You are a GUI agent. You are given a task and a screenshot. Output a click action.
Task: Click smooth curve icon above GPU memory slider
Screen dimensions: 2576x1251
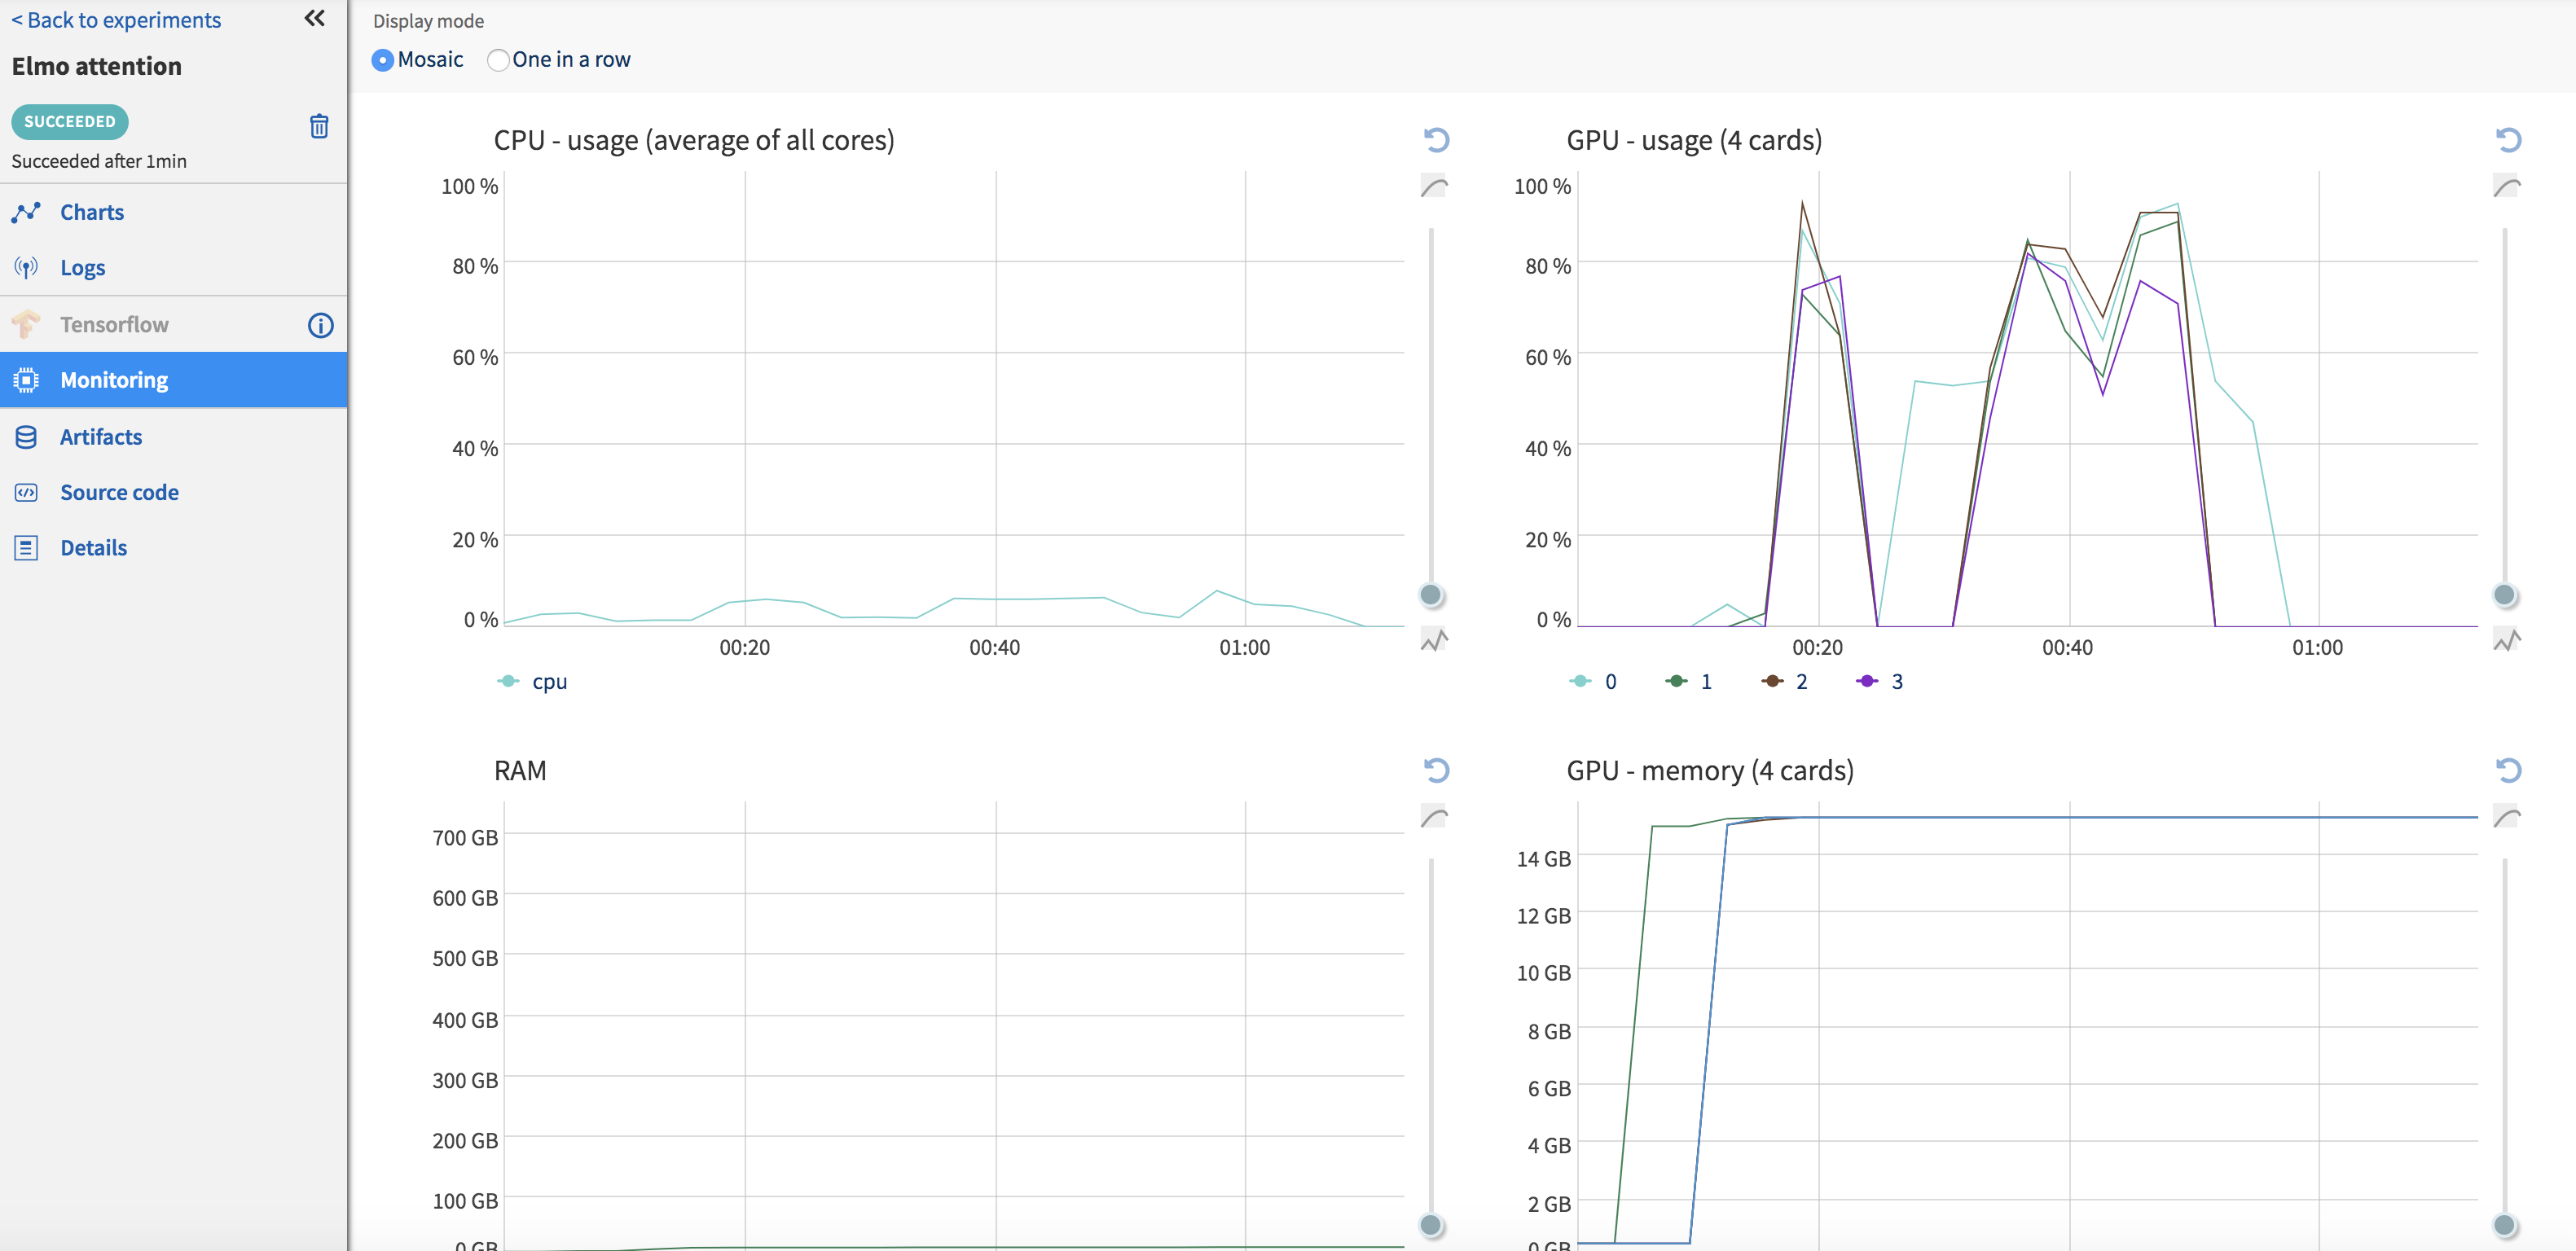pyautogui.click(x=2506, y=817)
